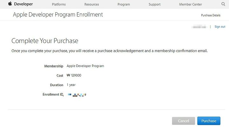
Task: Open Member Center
Action: (191, 4)
